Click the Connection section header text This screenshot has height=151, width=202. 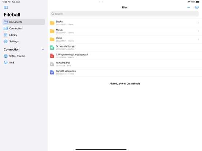[x=11, y=50]
